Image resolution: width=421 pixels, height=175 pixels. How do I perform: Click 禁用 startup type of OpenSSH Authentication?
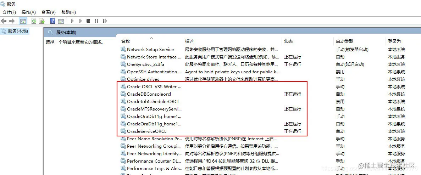[340, 72]
